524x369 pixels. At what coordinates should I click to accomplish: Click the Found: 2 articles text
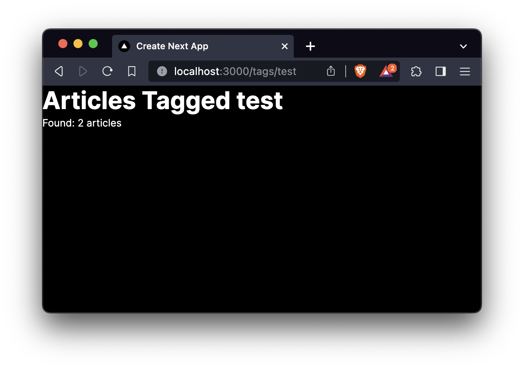[82, 123]
